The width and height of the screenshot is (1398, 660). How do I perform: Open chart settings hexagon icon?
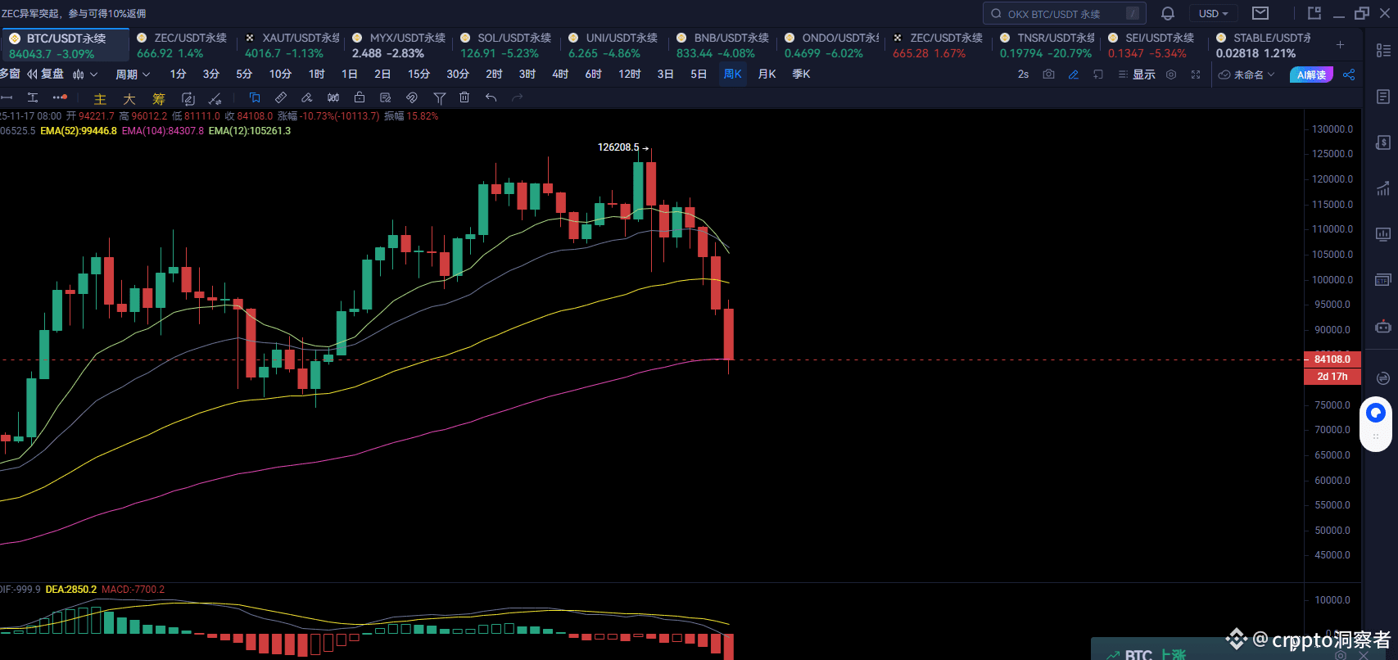click(x=1171, y=75)
